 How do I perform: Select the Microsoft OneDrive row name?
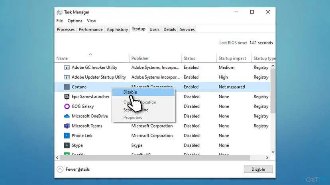(x=90, y=116)
